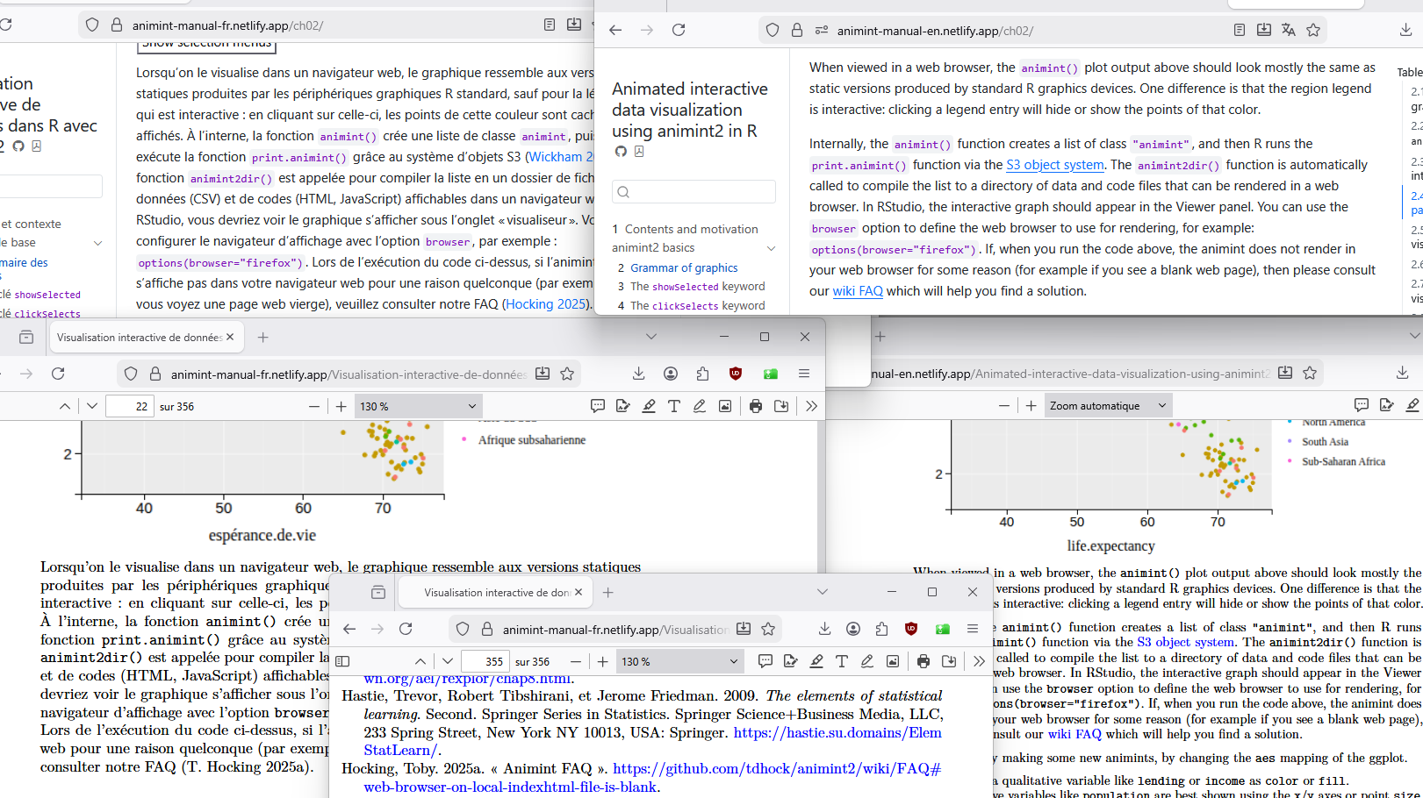Open Firefox extensions puzzle icon in page 22 window
1423x798 pixels.
coord(702,374)
